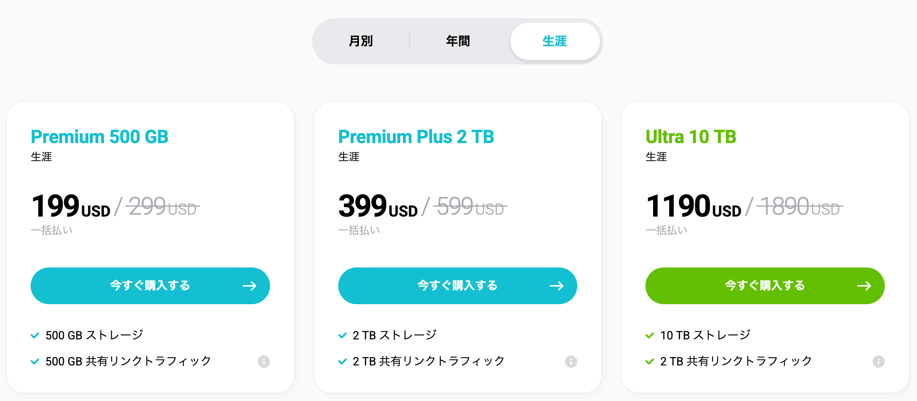
Task: Click the Ultra 10 TB plan title
Action: (x=691, y=137)
